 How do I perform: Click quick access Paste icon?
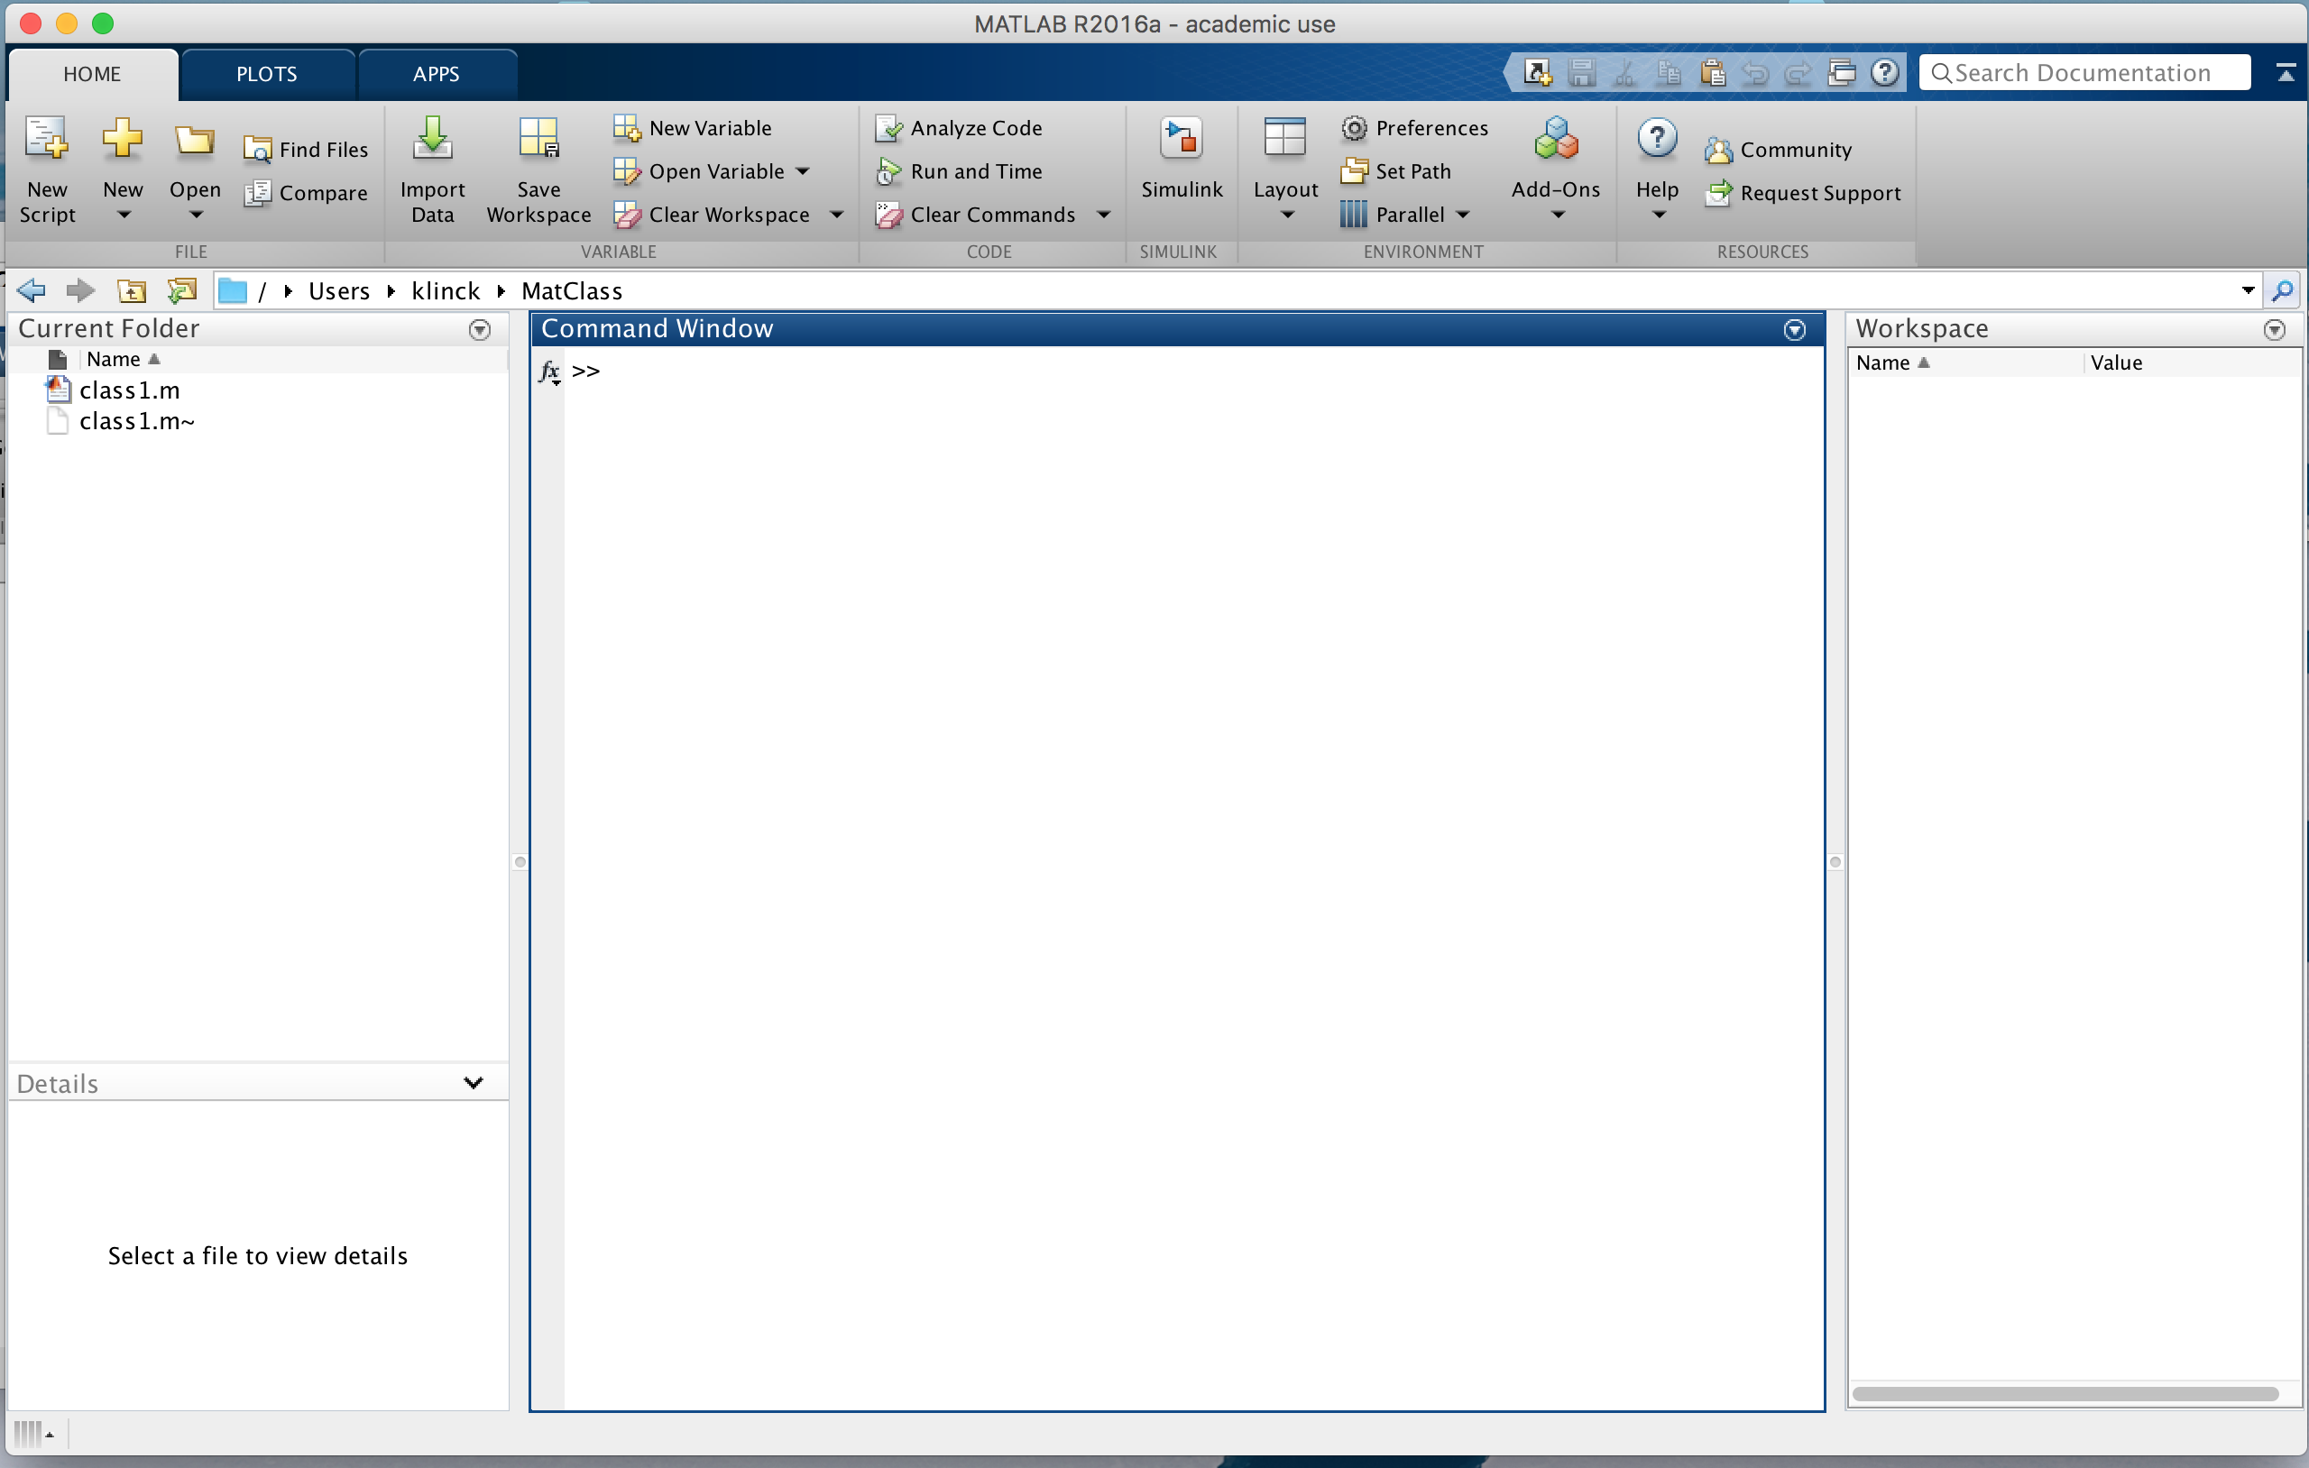coord(1713,73)
